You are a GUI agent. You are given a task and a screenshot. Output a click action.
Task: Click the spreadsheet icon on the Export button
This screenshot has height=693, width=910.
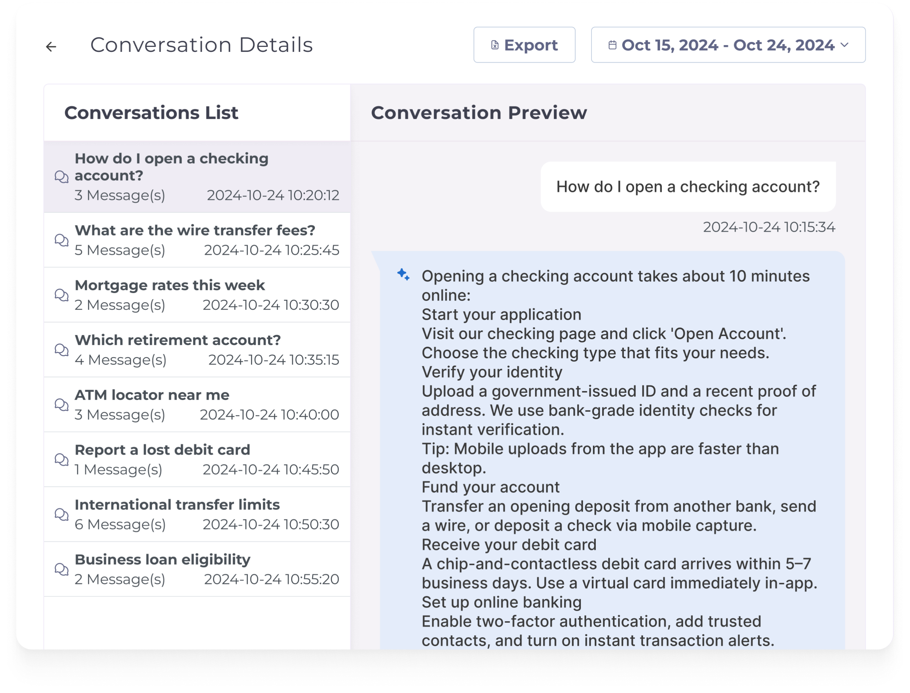(494, 45)
